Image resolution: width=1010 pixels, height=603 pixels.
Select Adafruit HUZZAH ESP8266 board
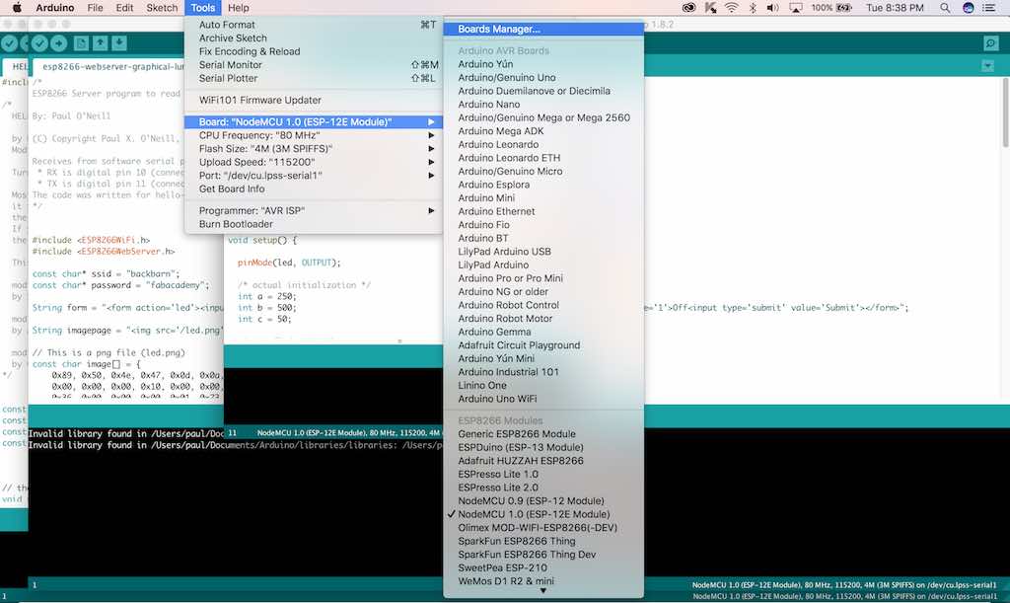[543, 461]
